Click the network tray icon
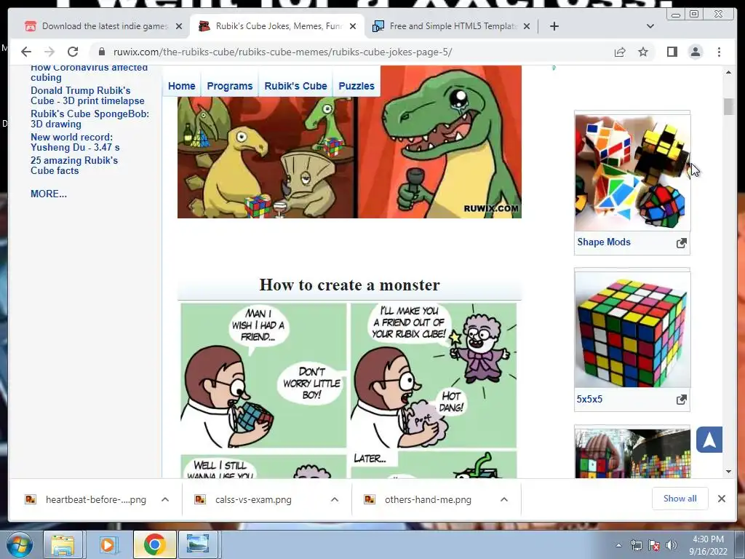 tap(636, 545)
